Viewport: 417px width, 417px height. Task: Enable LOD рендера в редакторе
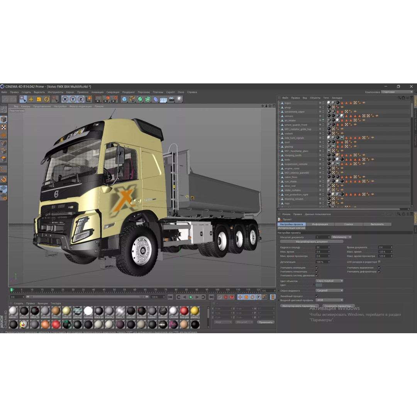tap(379, 262)
